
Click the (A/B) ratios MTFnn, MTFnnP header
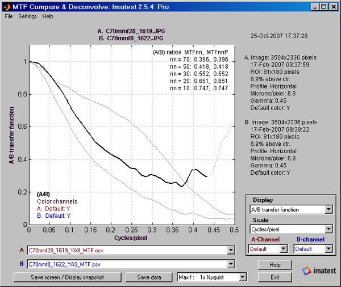190,52
